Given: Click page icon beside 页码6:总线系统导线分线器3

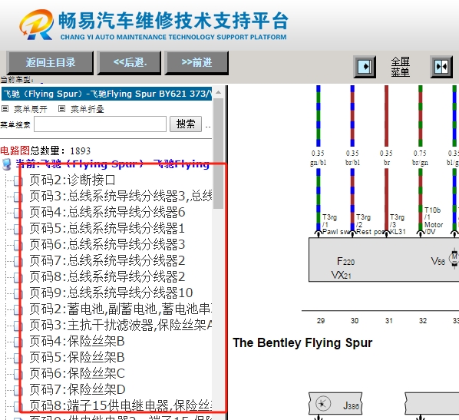Looking at the screenshot, I should [18, 246].
